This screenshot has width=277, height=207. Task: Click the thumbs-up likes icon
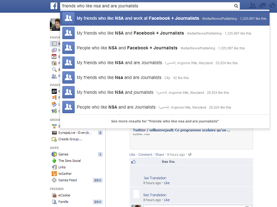coord(133,162)
